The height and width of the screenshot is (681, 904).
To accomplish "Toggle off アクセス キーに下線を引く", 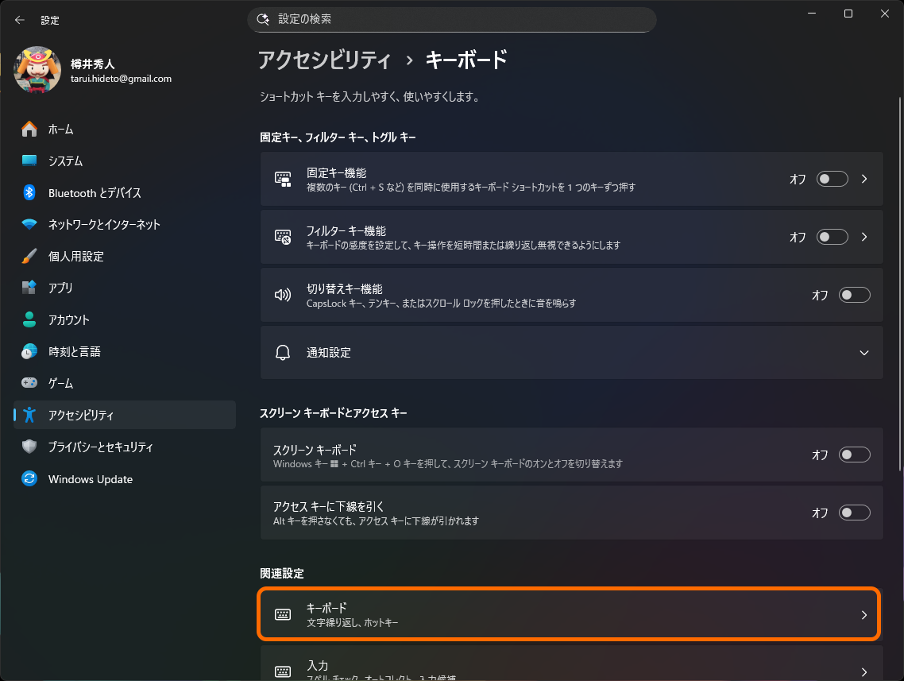I will [x=854, y=513].
